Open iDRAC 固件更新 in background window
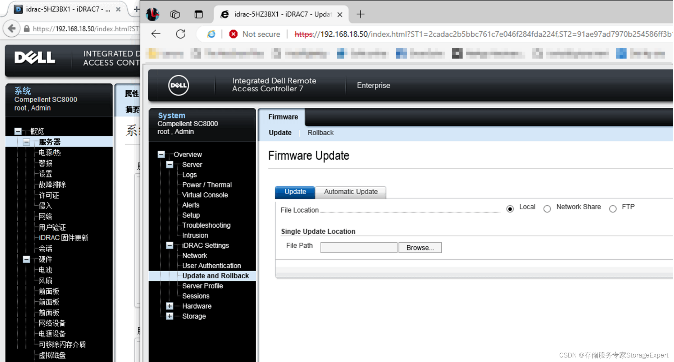674x362 pixels. click(63, 238)
